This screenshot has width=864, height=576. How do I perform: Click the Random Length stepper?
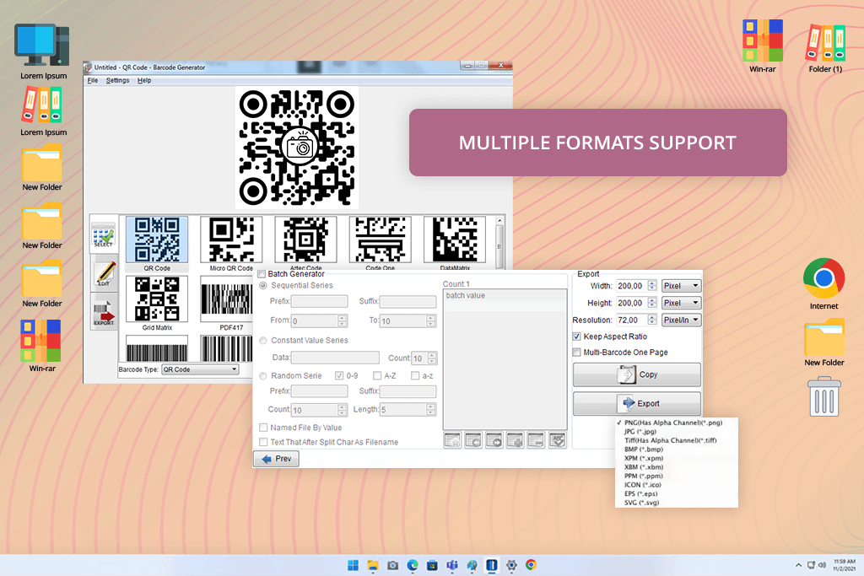(431, 410)
